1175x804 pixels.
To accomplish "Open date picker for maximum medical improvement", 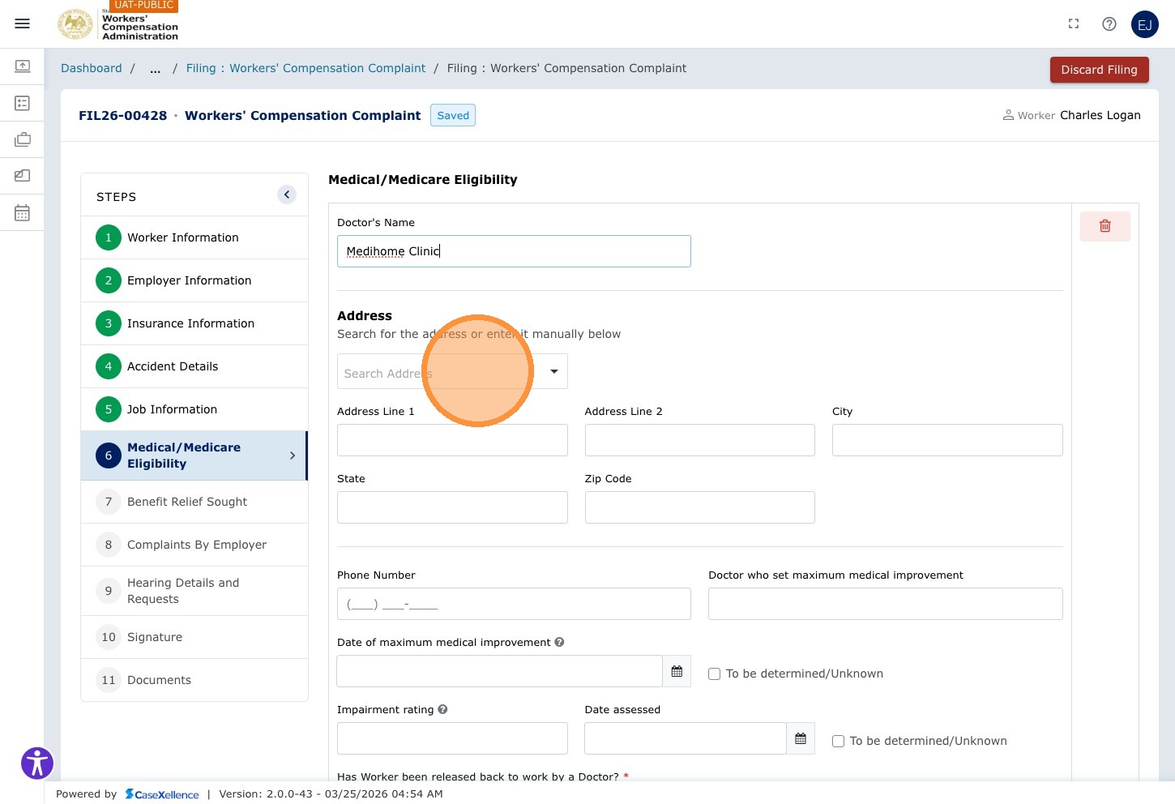I will [677, 671].
